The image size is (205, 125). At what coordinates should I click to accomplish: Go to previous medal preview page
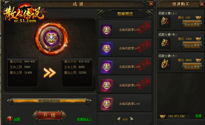[119, 119]
